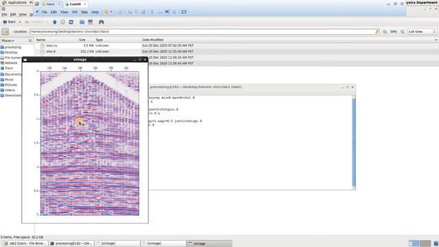Image resolution: width=439 pixels, height=247 pixels.
Task: Zoom in the file list
Action: [403, 32]
